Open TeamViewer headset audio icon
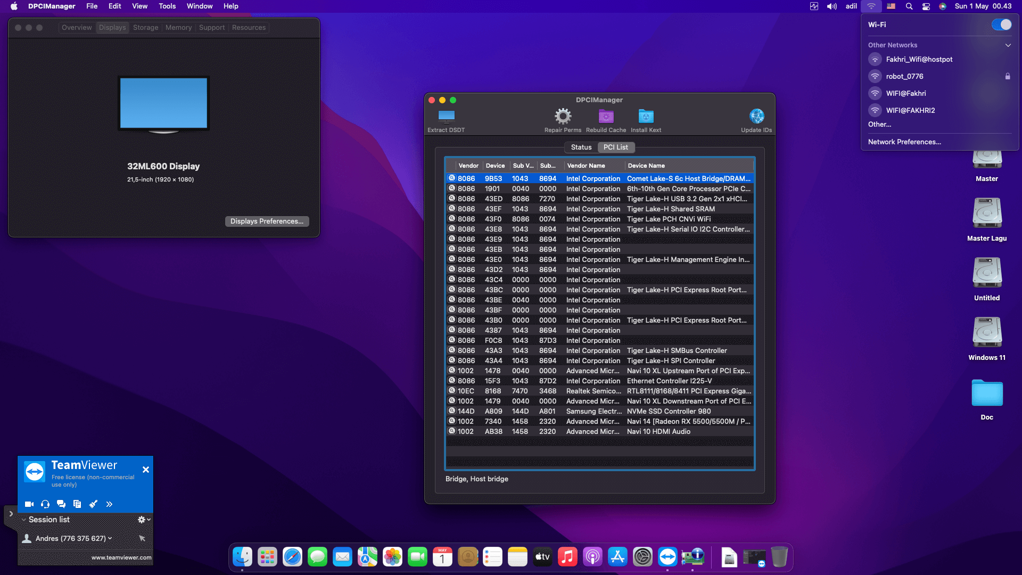 [45, 504]
